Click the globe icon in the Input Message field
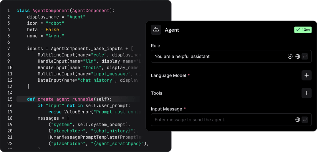 (297, 120)
